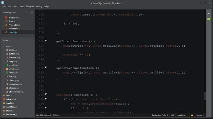Select Preloader.js in Working Files

[x=14, y=25]
